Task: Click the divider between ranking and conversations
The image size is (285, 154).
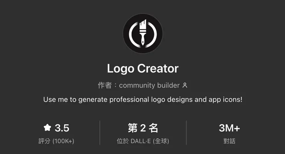Action: (186, 132)
